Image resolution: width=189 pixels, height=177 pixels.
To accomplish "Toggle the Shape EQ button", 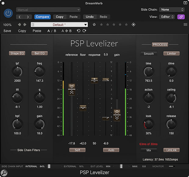I will [17, 53].
